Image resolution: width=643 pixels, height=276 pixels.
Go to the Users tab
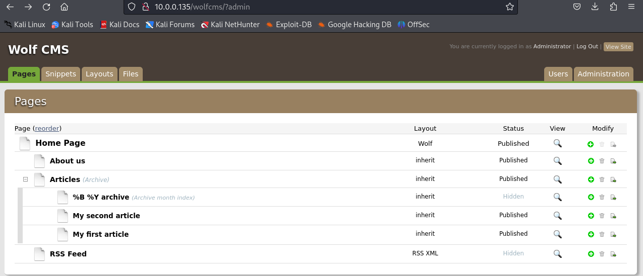tap(558, 74)
